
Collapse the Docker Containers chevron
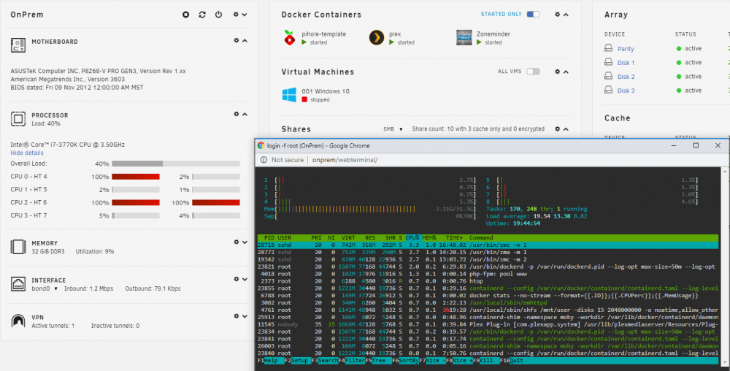coord(566,15)
